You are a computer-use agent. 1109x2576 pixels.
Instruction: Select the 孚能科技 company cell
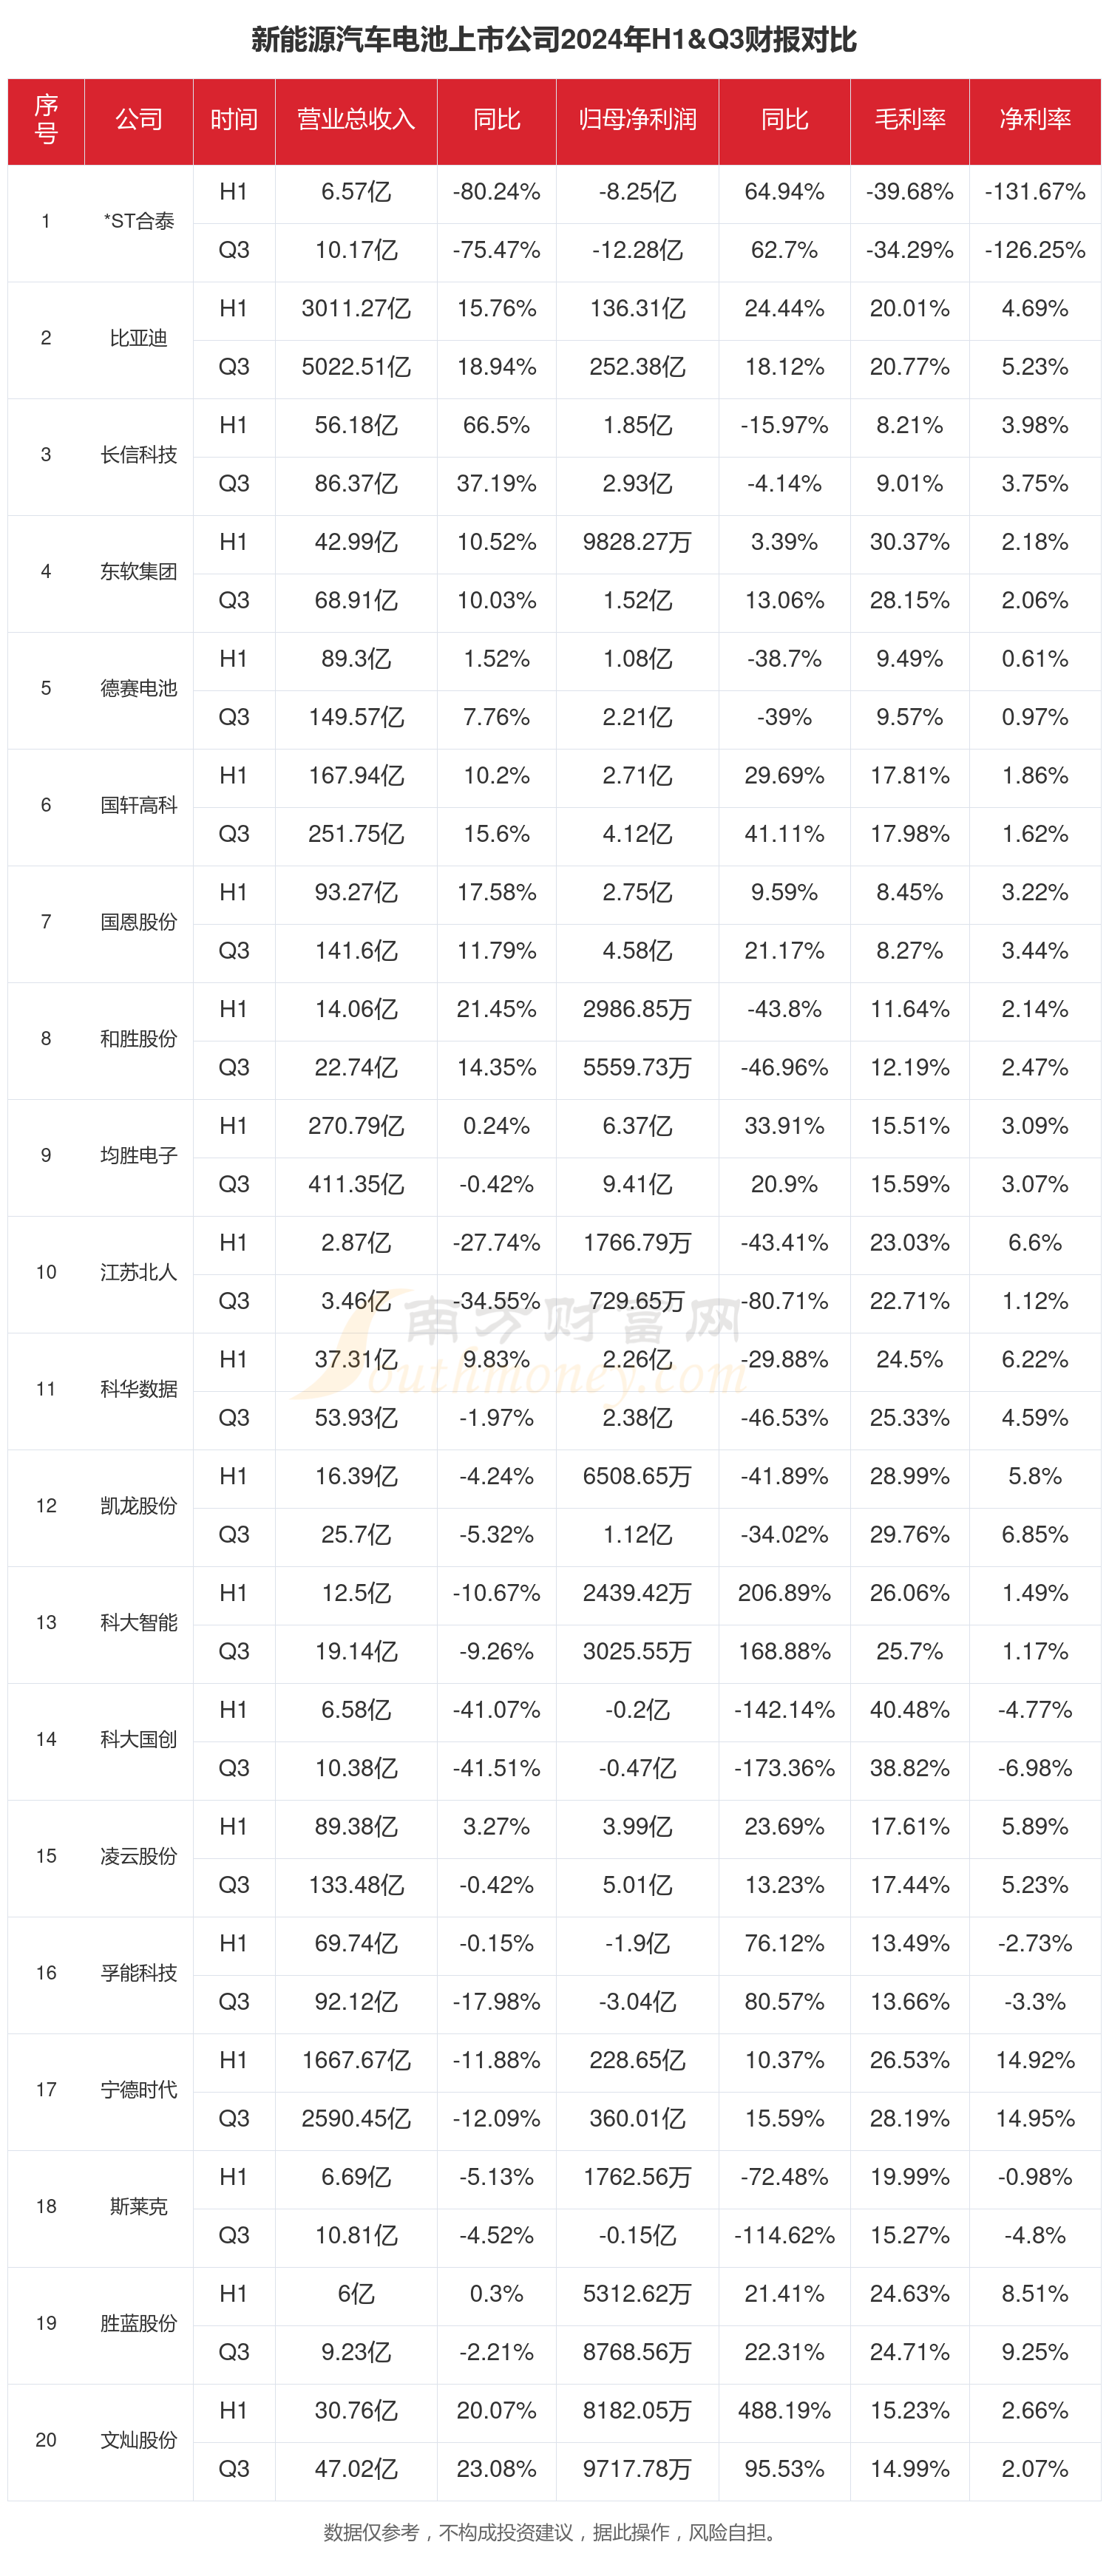pos(138,1972)
